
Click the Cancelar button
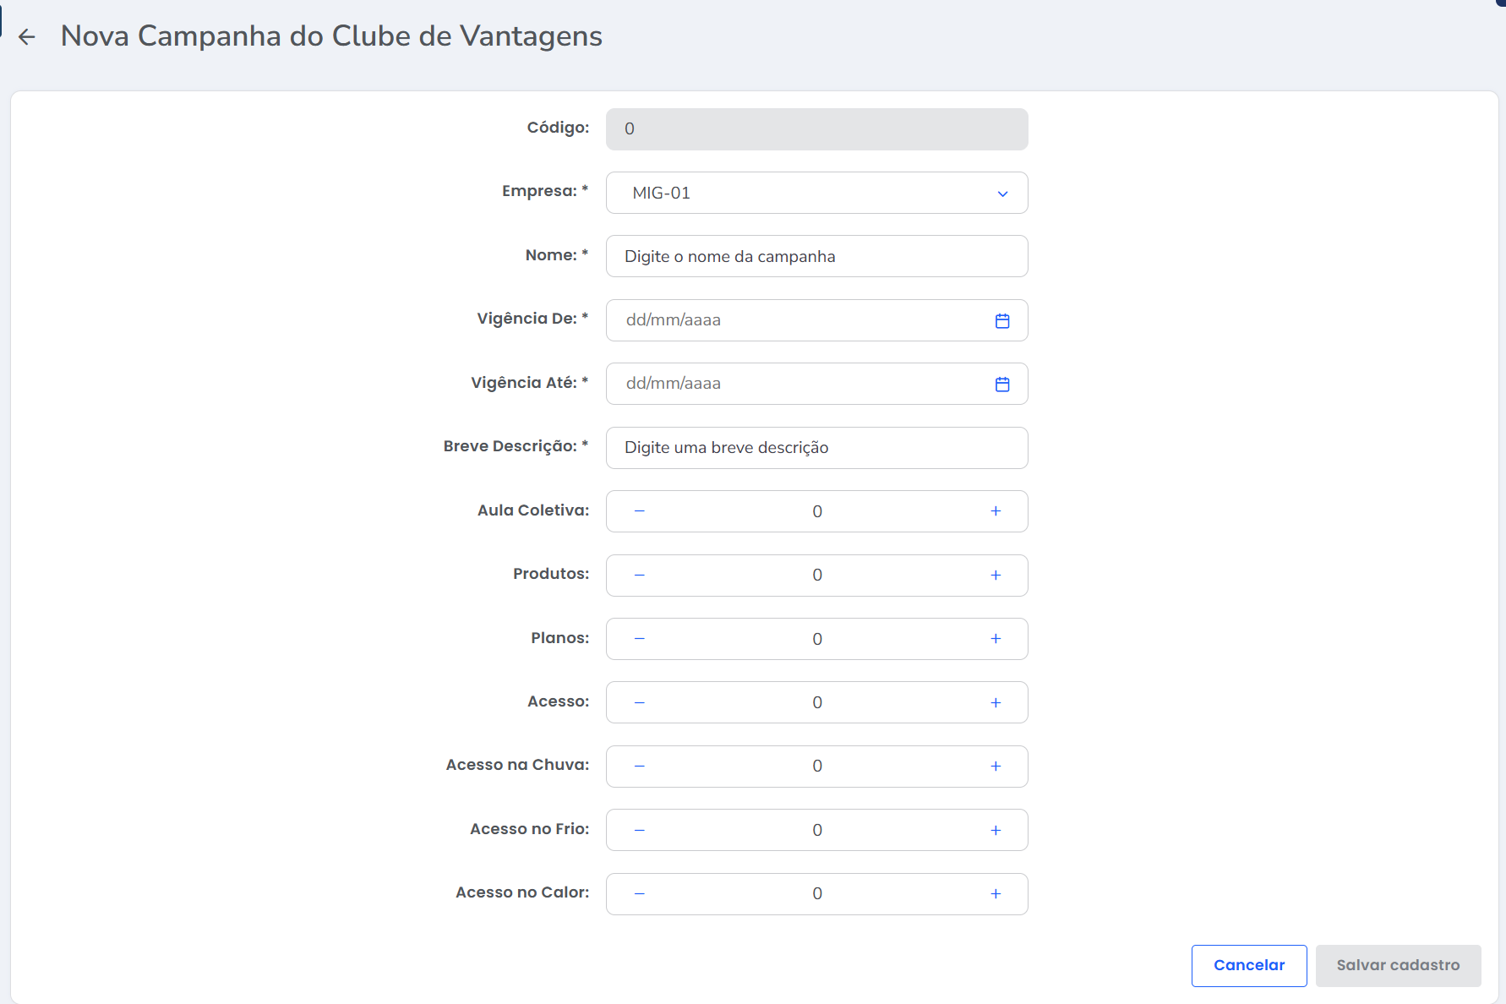click(1248, 965)
